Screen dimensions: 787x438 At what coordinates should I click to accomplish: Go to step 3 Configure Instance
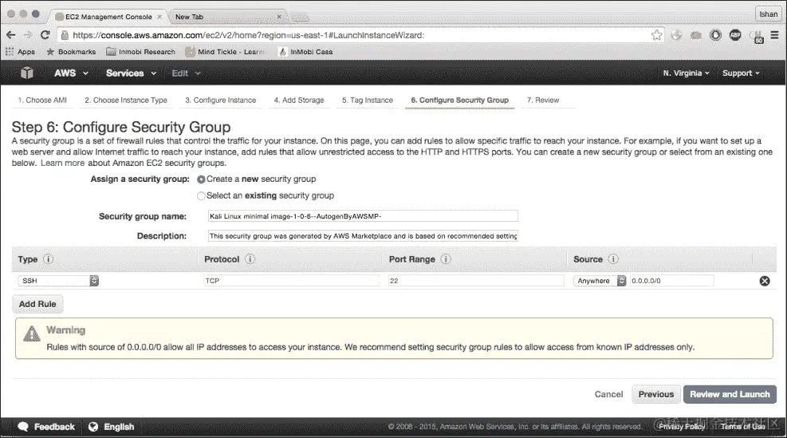coord(220,100)
